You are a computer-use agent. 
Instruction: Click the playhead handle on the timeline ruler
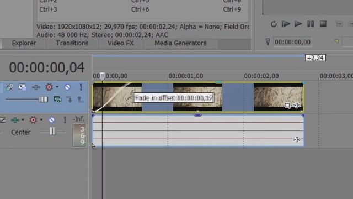tap(102, 76)
